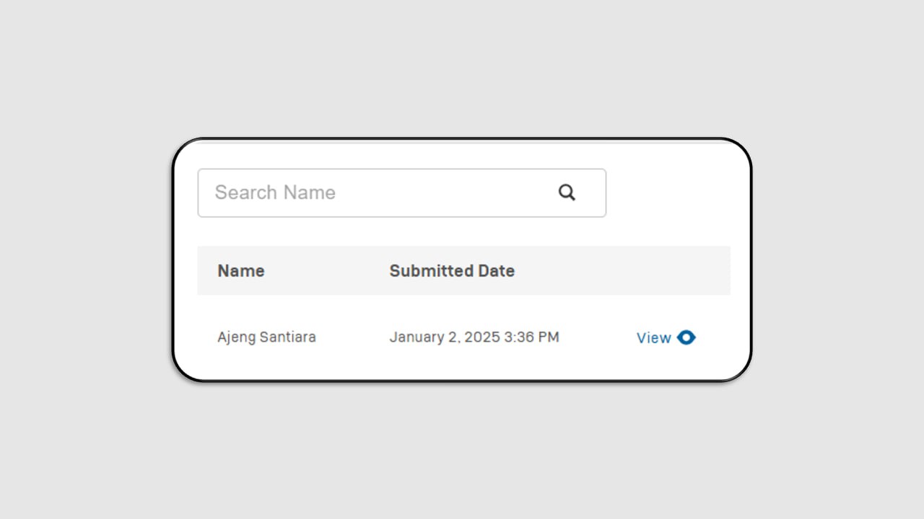Show submission details via the eye icon
Image resolution: width=924 pixels, height=519 pixels.
[x=687, y=337]
